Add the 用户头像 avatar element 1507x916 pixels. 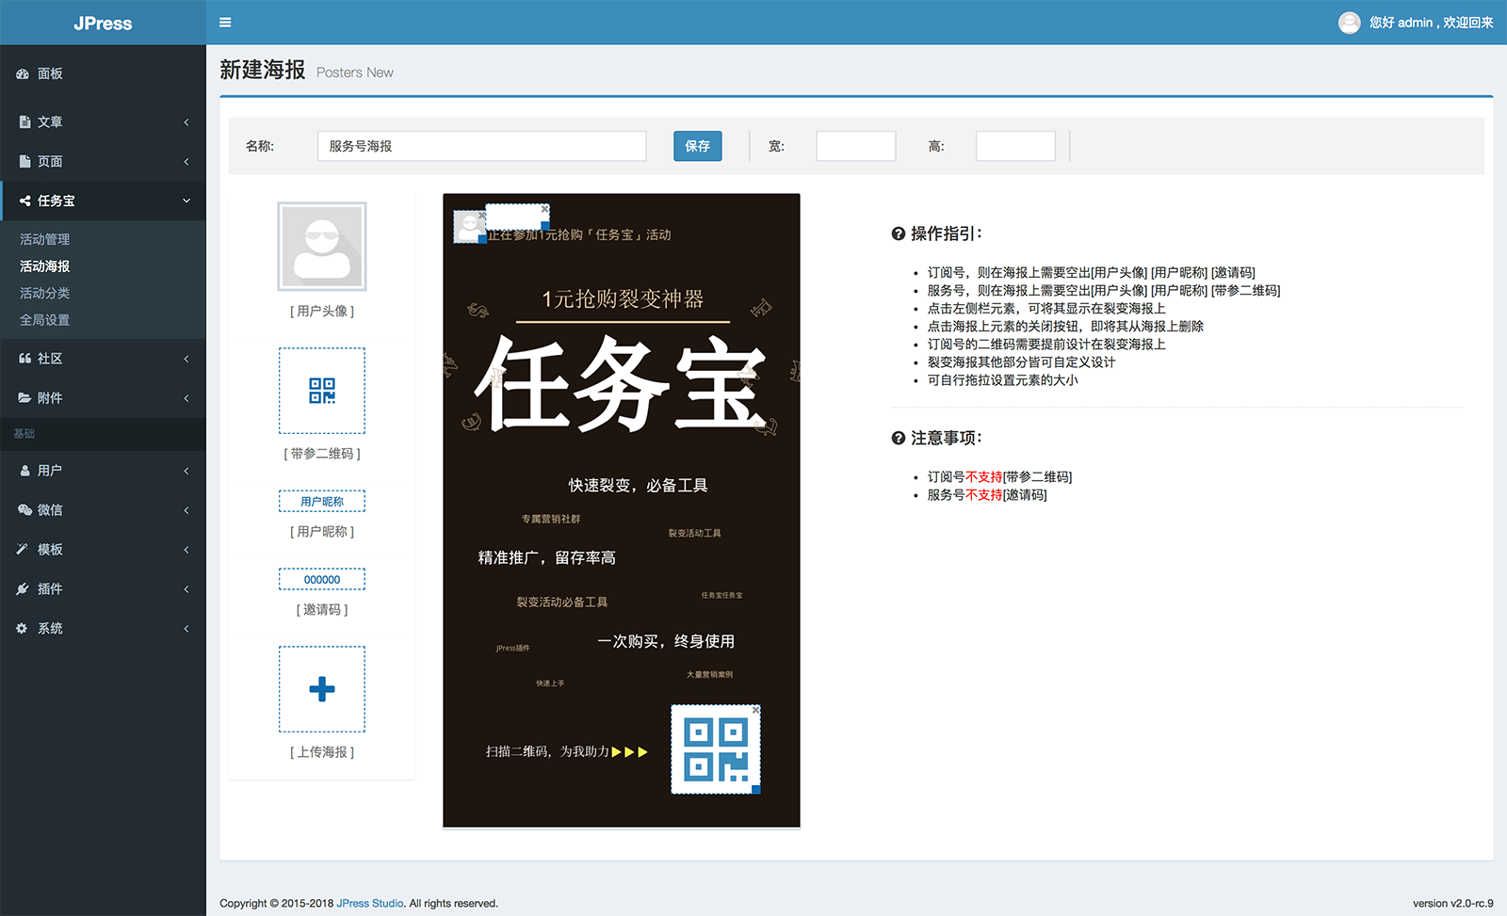click(x=322, y=247)
